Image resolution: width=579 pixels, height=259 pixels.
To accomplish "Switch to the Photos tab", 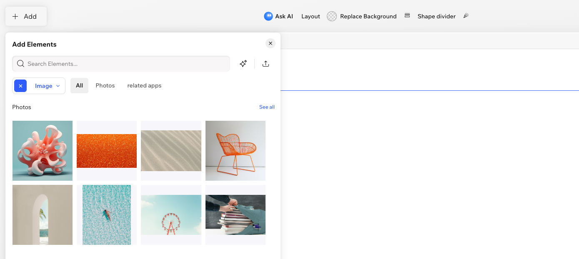I will point(105,85).
